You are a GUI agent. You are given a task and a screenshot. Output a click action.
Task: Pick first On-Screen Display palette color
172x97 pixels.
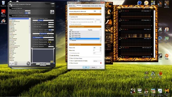[x=49, y=42]
